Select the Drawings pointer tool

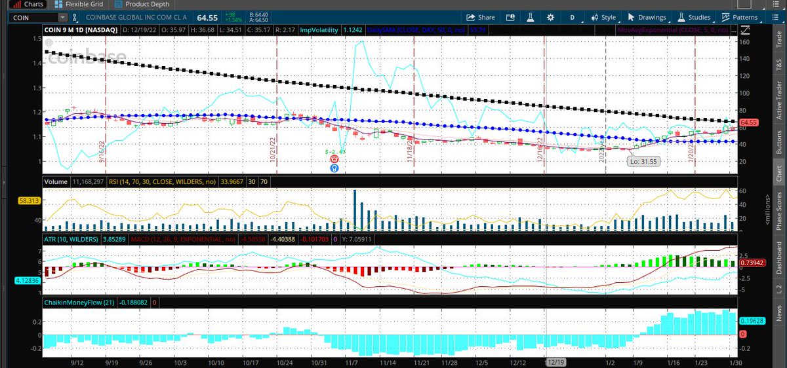click(x=646, y=17)
